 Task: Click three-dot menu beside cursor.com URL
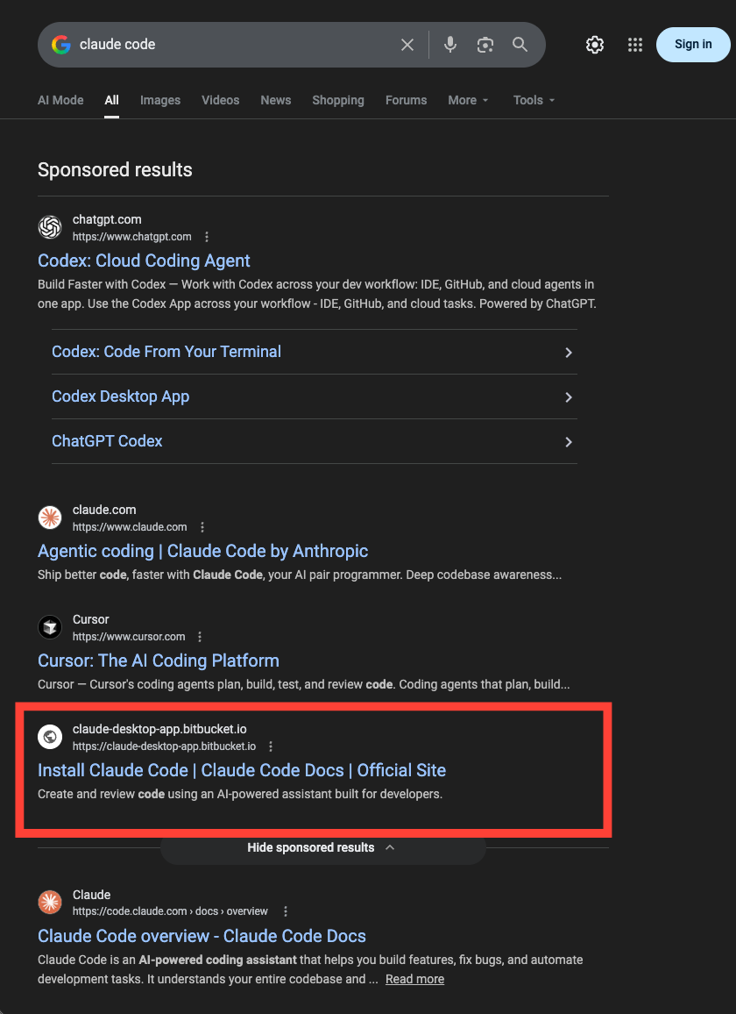click(200, 637)
